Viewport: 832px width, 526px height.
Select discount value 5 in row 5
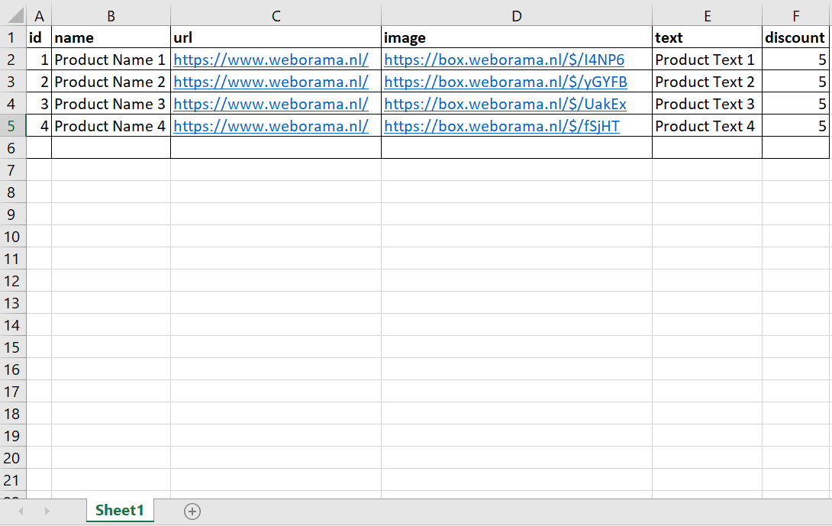coord(796,126)
